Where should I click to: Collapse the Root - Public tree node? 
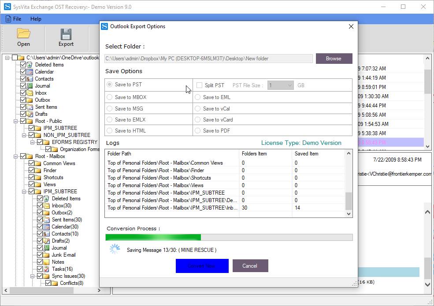16,121
